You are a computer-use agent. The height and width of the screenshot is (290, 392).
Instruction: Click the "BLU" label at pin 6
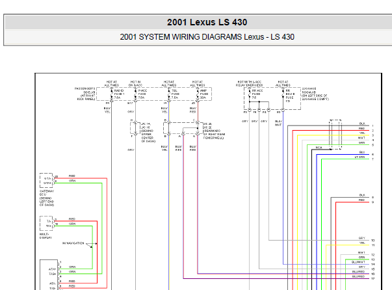click(362, 152)
